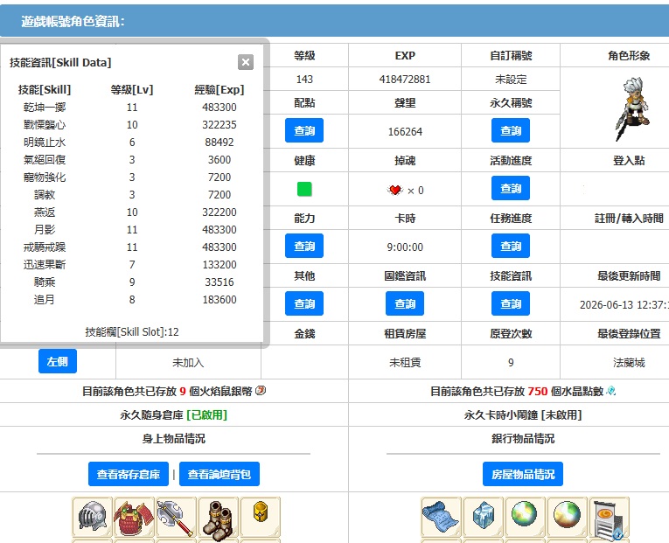This screenshot has width=669, height=543.
Task: Click 查詢 button under 能力
Action: tap(304, 246)
